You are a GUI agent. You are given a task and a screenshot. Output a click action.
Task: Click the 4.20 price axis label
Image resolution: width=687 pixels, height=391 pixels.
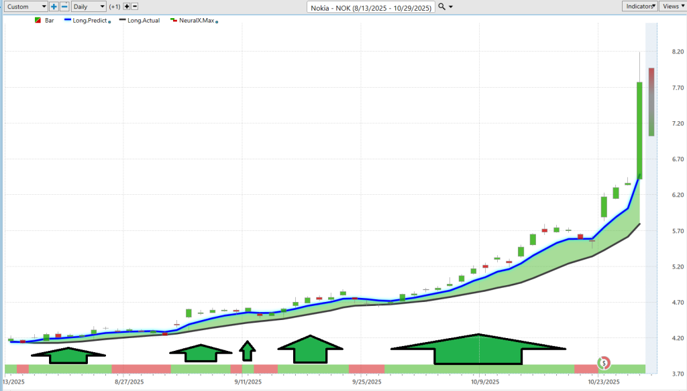tap(678, 338)
